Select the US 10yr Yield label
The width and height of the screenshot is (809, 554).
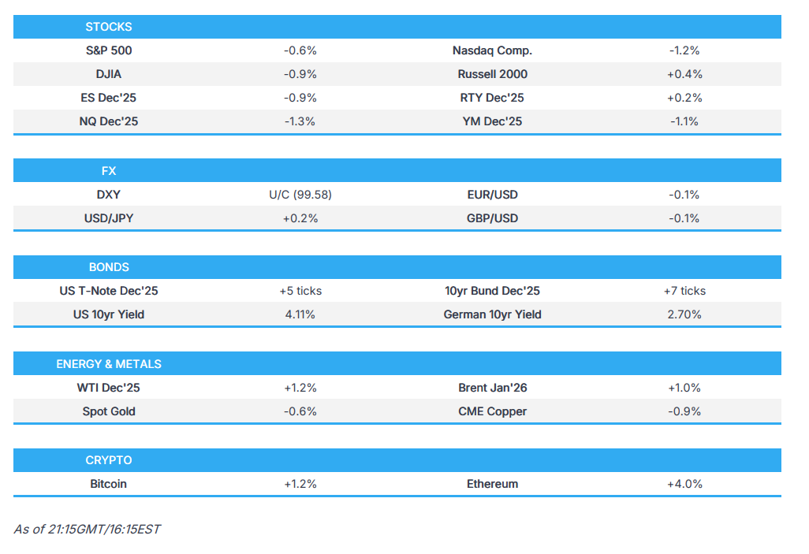[109, 314]
